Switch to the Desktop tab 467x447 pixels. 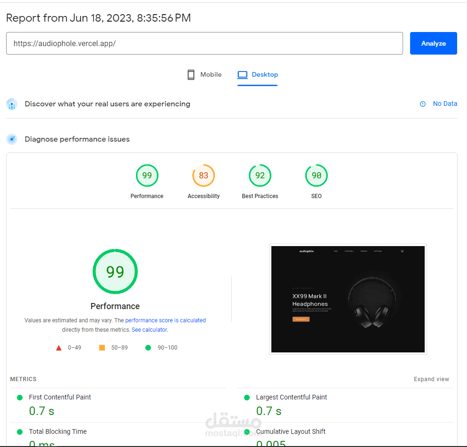click(x=258, y=74)
